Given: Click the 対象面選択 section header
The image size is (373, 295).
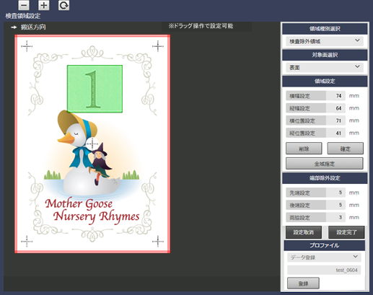Looking at the screenshot, I should (325, 55).
